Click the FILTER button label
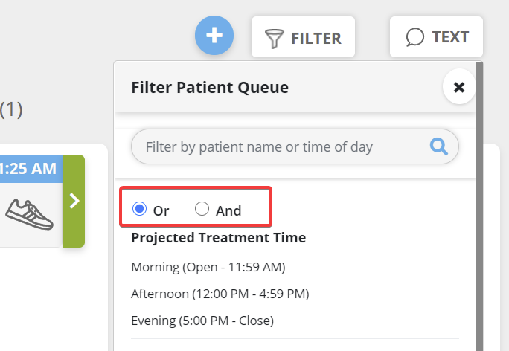 point(316,39)
